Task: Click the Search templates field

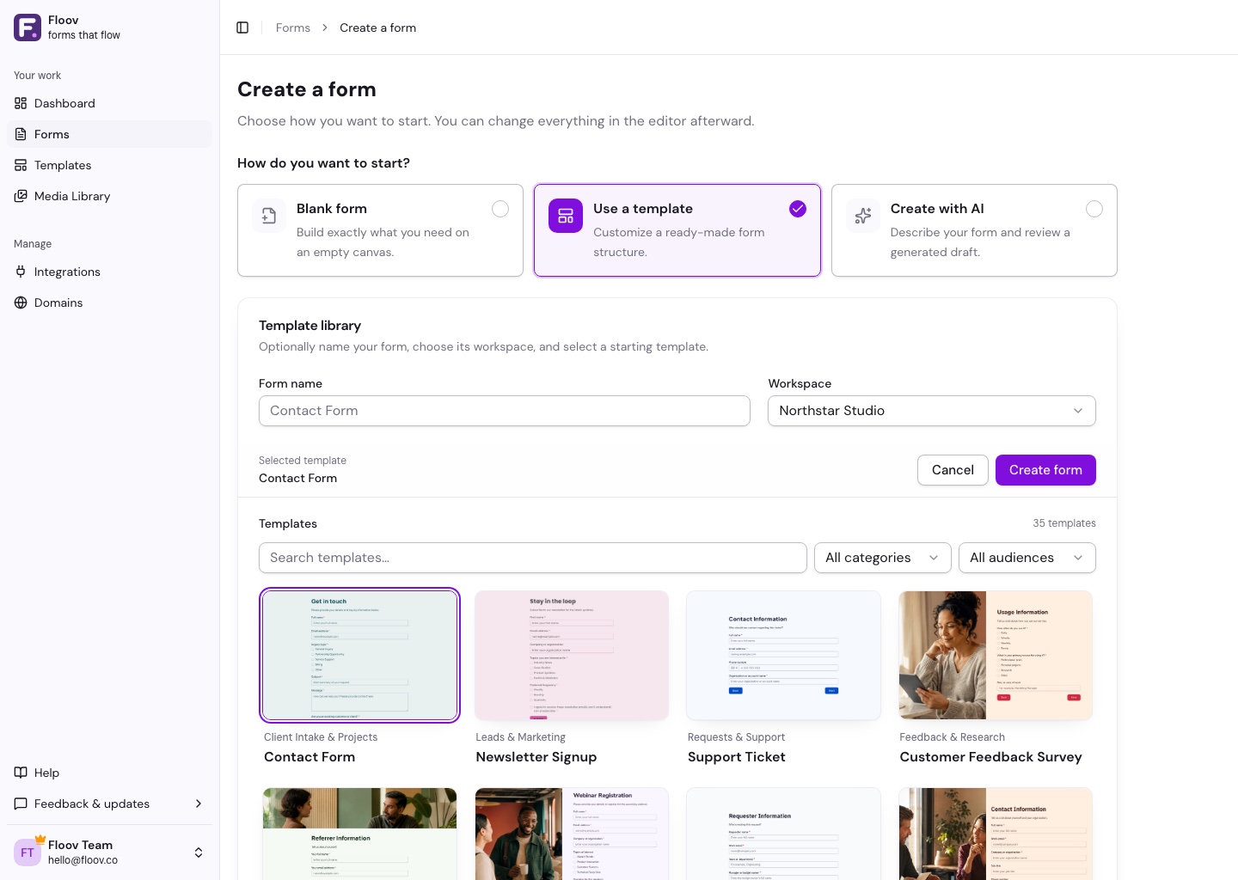Action: click(x=533, y=558)
